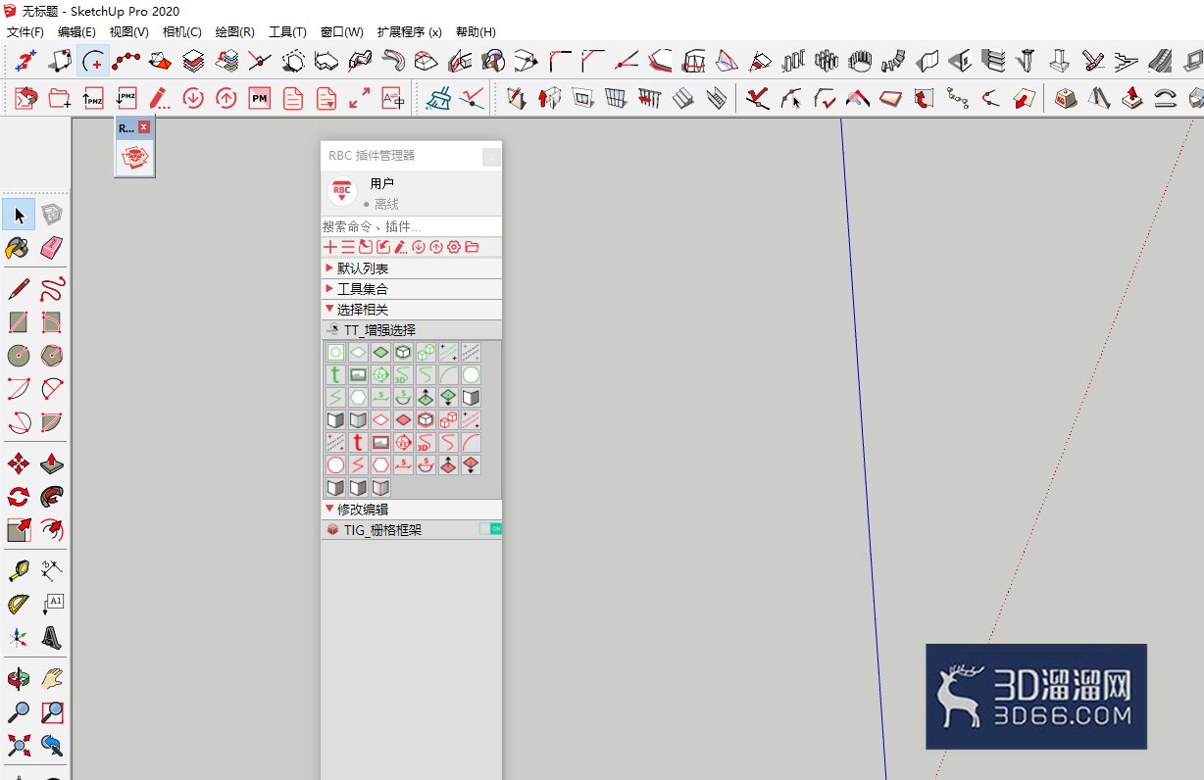Select the Follow Me tool
The width and height of the screenshot is (1204, 780).
52,497
